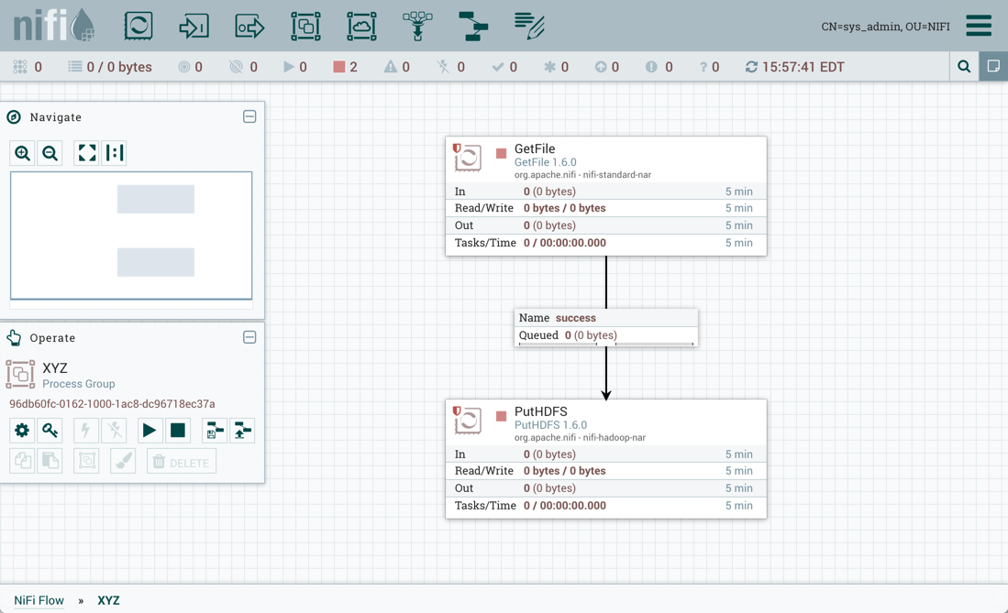Zoom in on the canvas
Viewport: 1008px width, 613px height.
(23, 153)
